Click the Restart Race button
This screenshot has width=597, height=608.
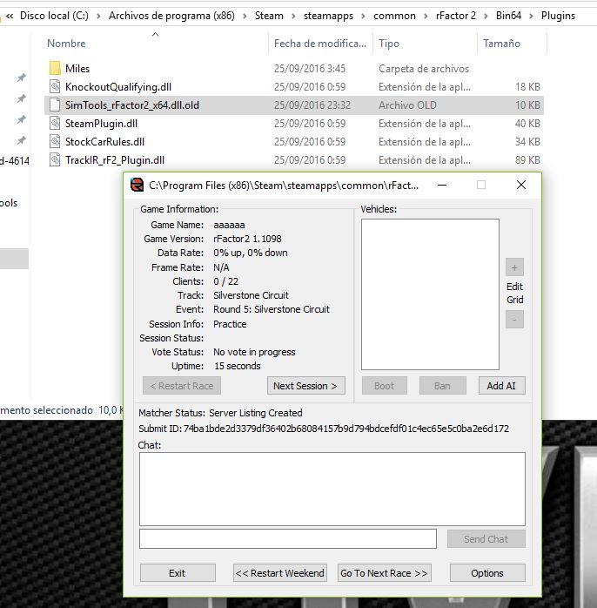(x=182, y=386)
